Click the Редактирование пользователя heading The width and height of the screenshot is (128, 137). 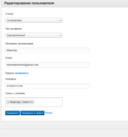point(29,3)
